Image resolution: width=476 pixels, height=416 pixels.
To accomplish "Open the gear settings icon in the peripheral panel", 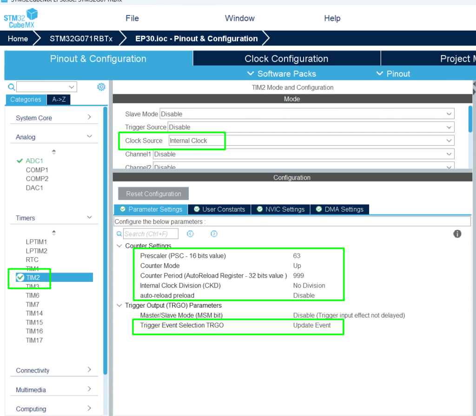I will point(101,87).
